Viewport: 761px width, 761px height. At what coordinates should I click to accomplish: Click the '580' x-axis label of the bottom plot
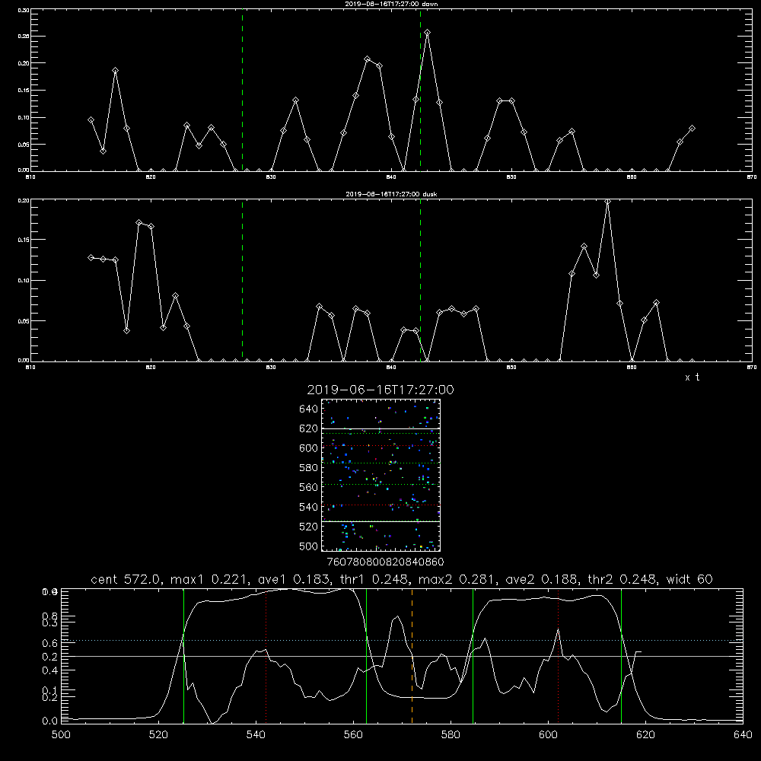(x=451, y=734)
